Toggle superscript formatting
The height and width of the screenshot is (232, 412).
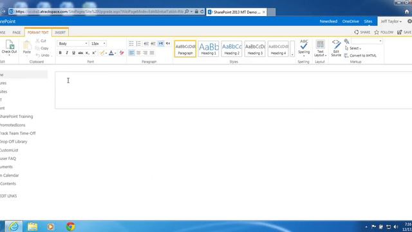[x=94, y=53]
